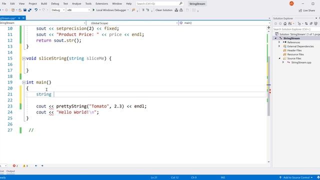Open the main() member dropdown
This screenshot has height=180, width=320.
(224, 23)
